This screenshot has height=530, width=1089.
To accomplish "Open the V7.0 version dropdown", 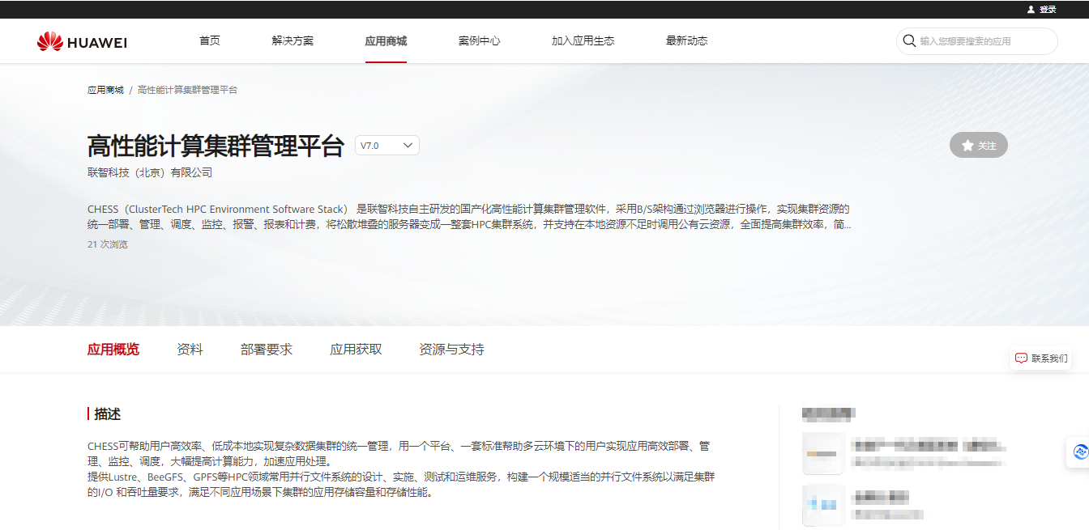I will (387, 146).
